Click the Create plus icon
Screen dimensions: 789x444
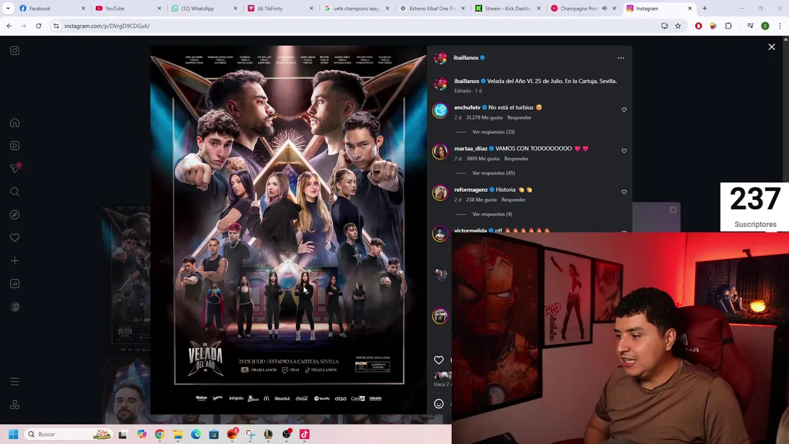15,261
